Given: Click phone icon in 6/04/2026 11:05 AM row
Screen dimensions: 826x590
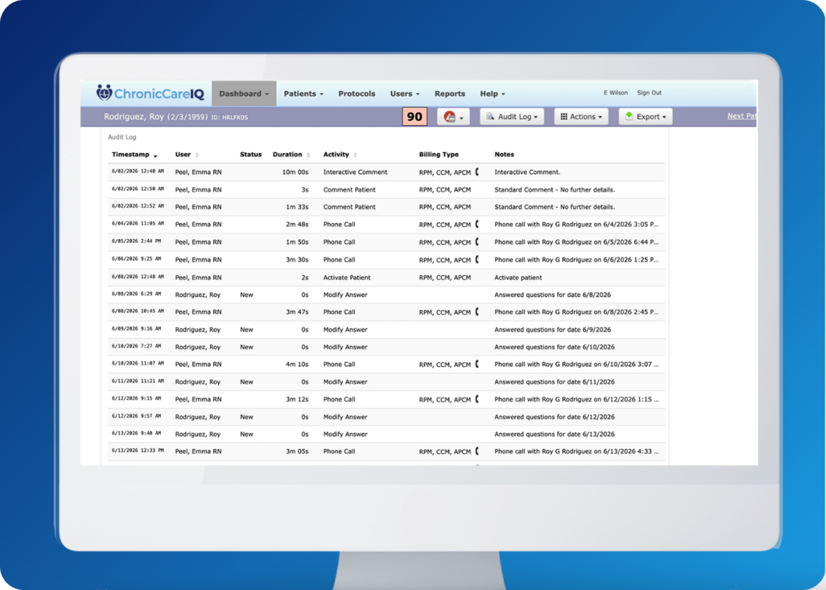Looking at the screenshot, I should [x=477, y=224].
